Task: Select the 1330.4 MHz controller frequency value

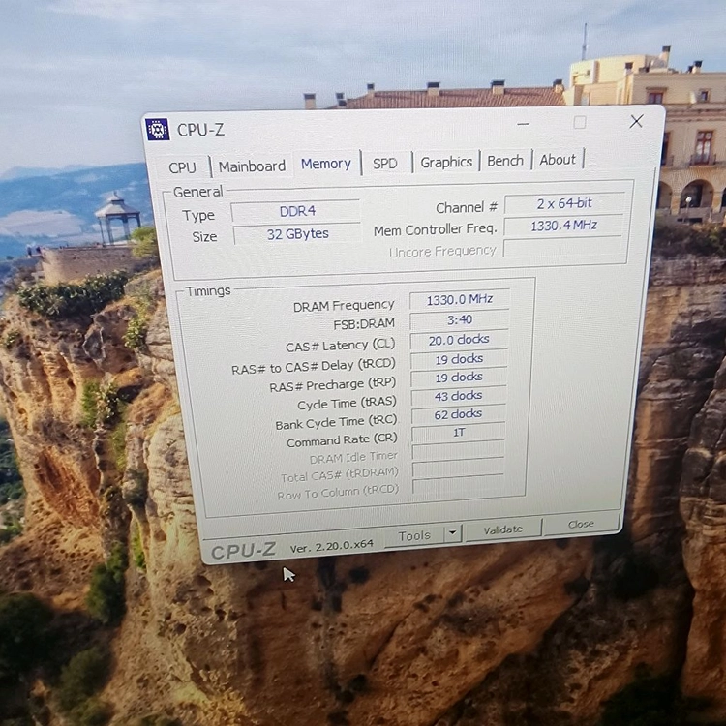Action: point(563,226)
